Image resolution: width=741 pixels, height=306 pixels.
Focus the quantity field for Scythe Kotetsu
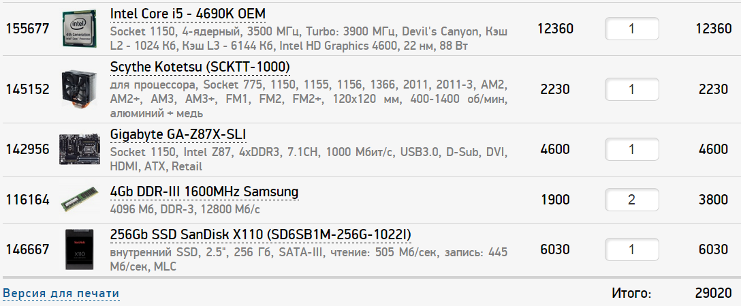(631, 89)
